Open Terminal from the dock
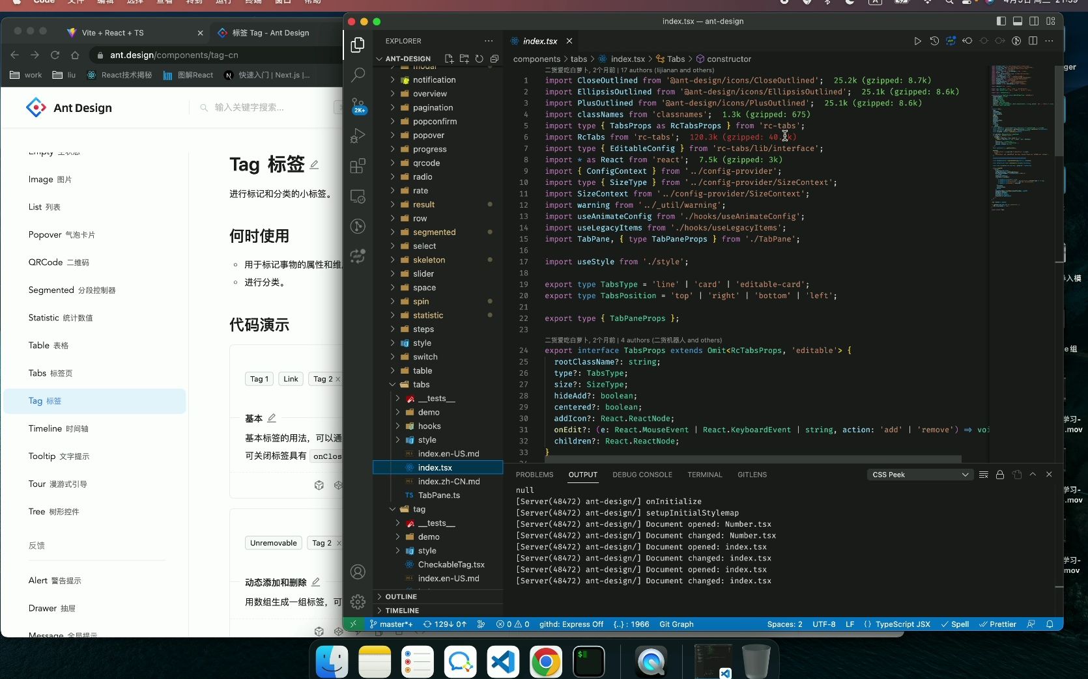 [x=588, y=662]
